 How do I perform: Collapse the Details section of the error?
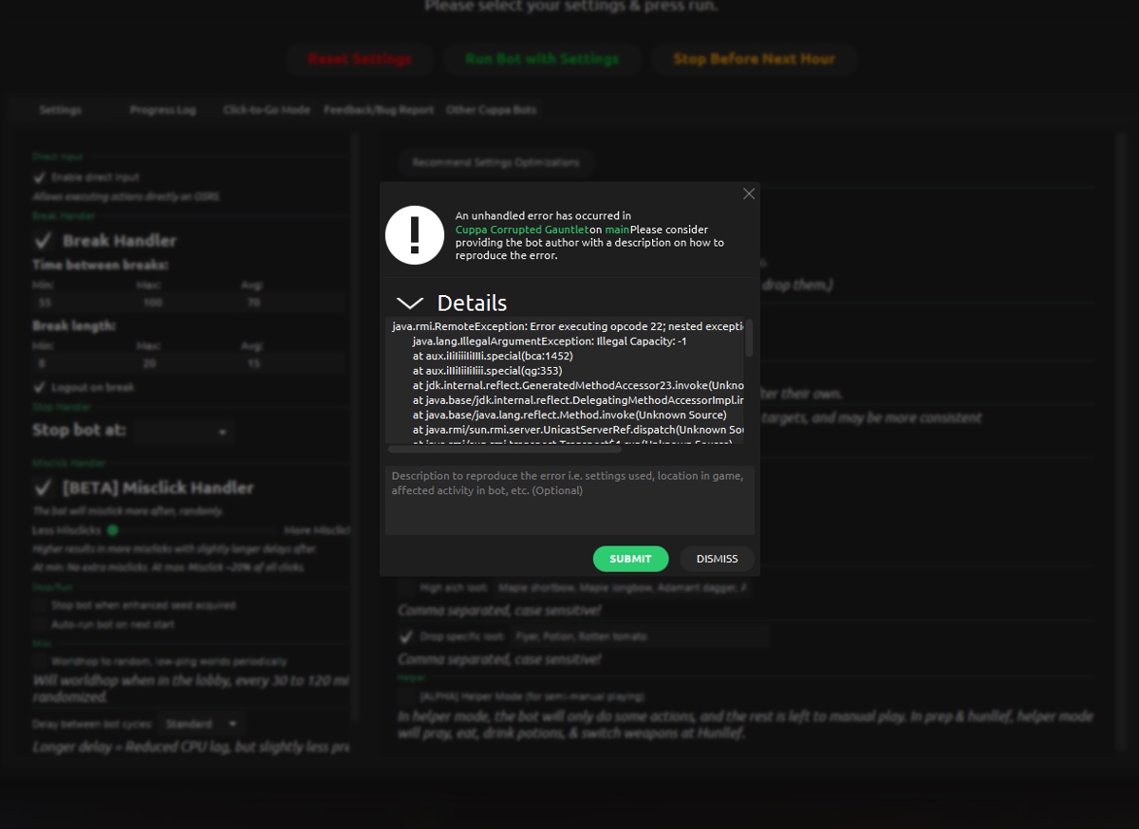coord(408,303)
